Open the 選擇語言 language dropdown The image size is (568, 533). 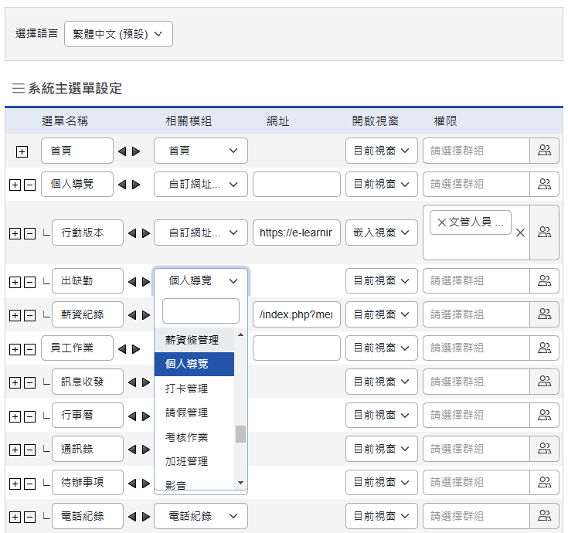click(x=118, y=34)
